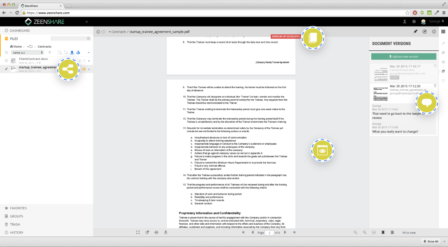Go to Contracts breadcrumb in file panel
Viewport: 448px width, 247px height.
point(45,47)
